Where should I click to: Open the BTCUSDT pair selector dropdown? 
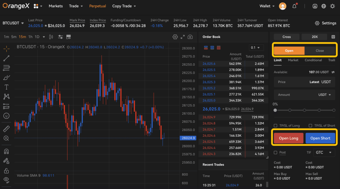coord(13,23)
